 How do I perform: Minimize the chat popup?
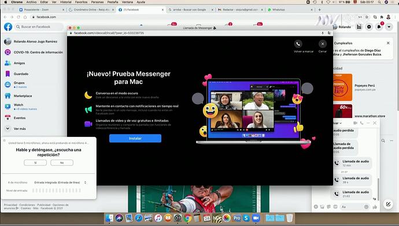[x=368, y=123]
